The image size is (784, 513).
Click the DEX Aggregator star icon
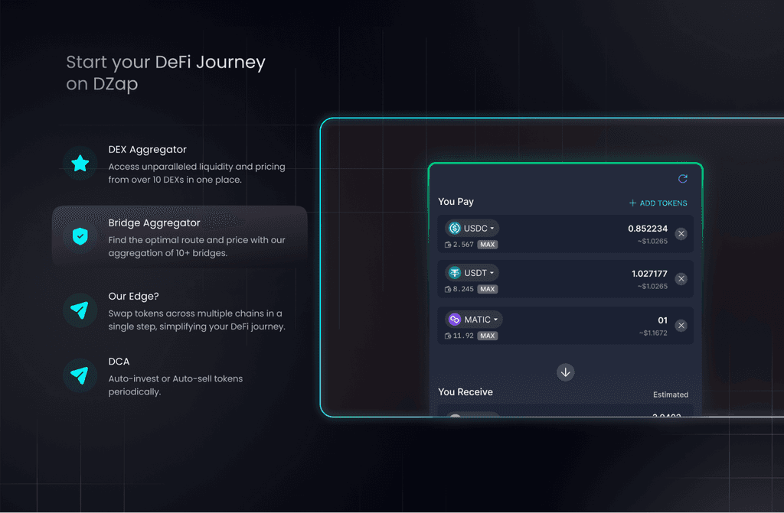click(80, 164)
